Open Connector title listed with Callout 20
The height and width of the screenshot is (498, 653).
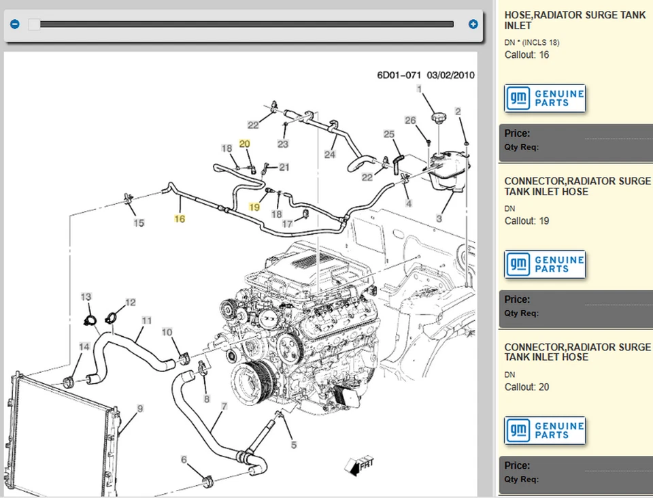577,352
